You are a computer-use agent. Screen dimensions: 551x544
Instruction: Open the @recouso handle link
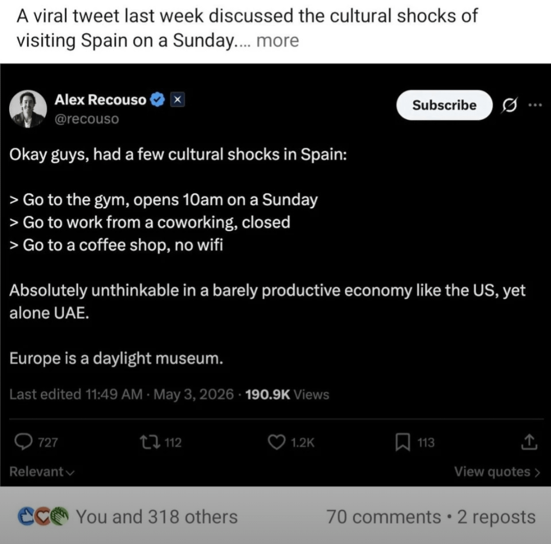87,119
